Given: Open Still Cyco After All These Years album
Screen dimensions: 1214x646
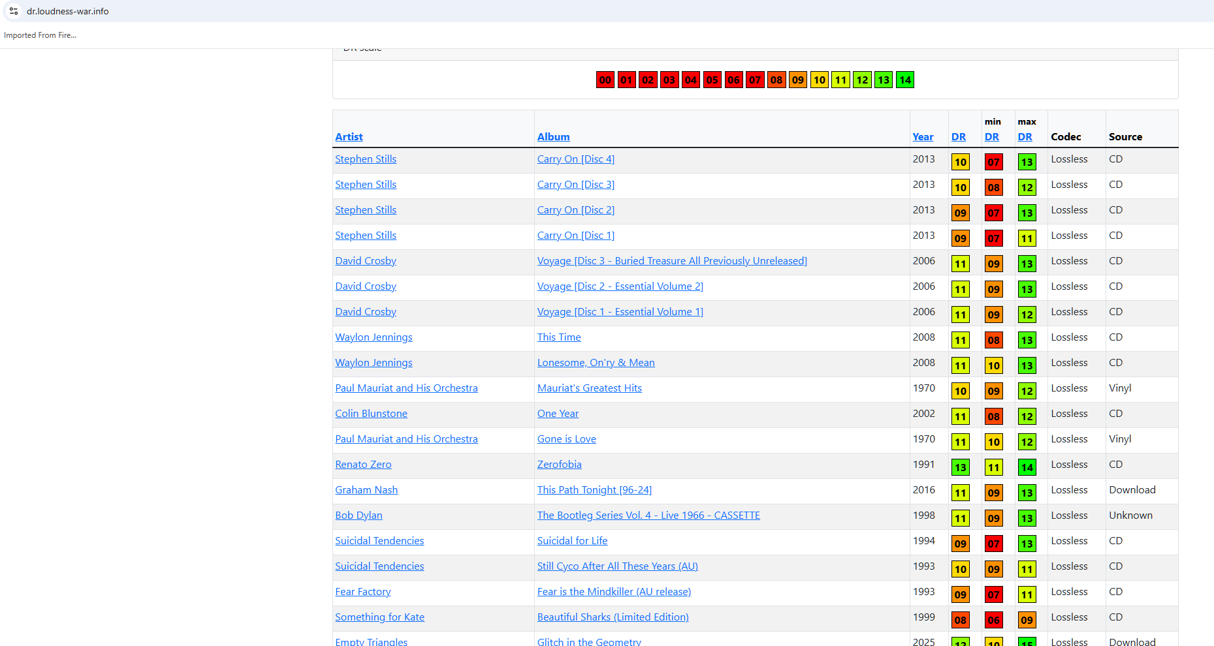Looking at the screenshot, I should [x=617, y=566].
